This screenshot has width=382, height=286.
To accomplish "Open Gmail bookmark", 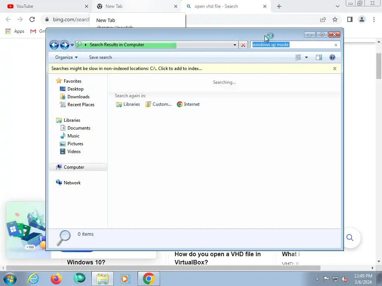I will [x=38, y=31].
